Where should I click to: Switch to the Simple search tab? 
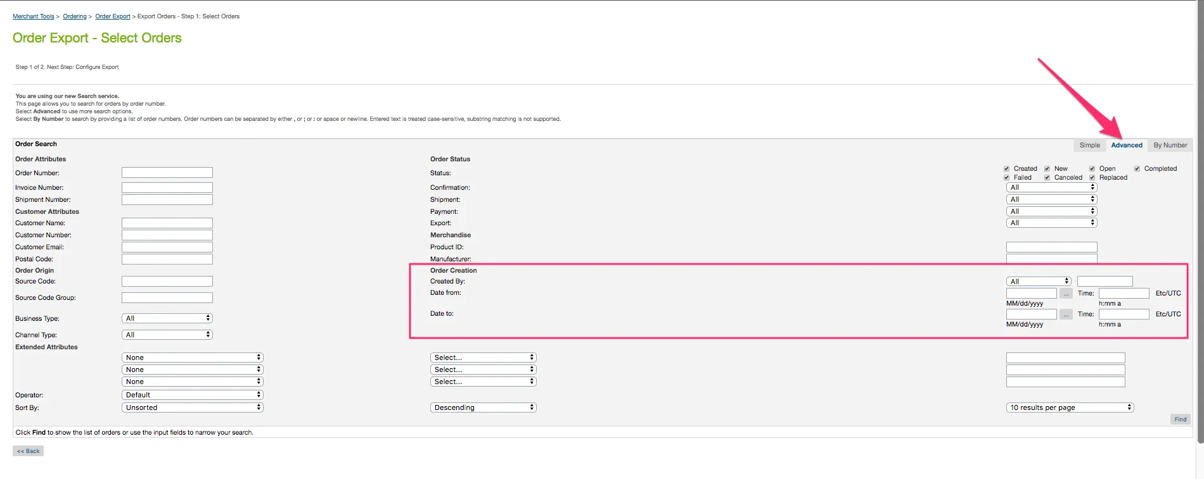(x=1089, y=146)
